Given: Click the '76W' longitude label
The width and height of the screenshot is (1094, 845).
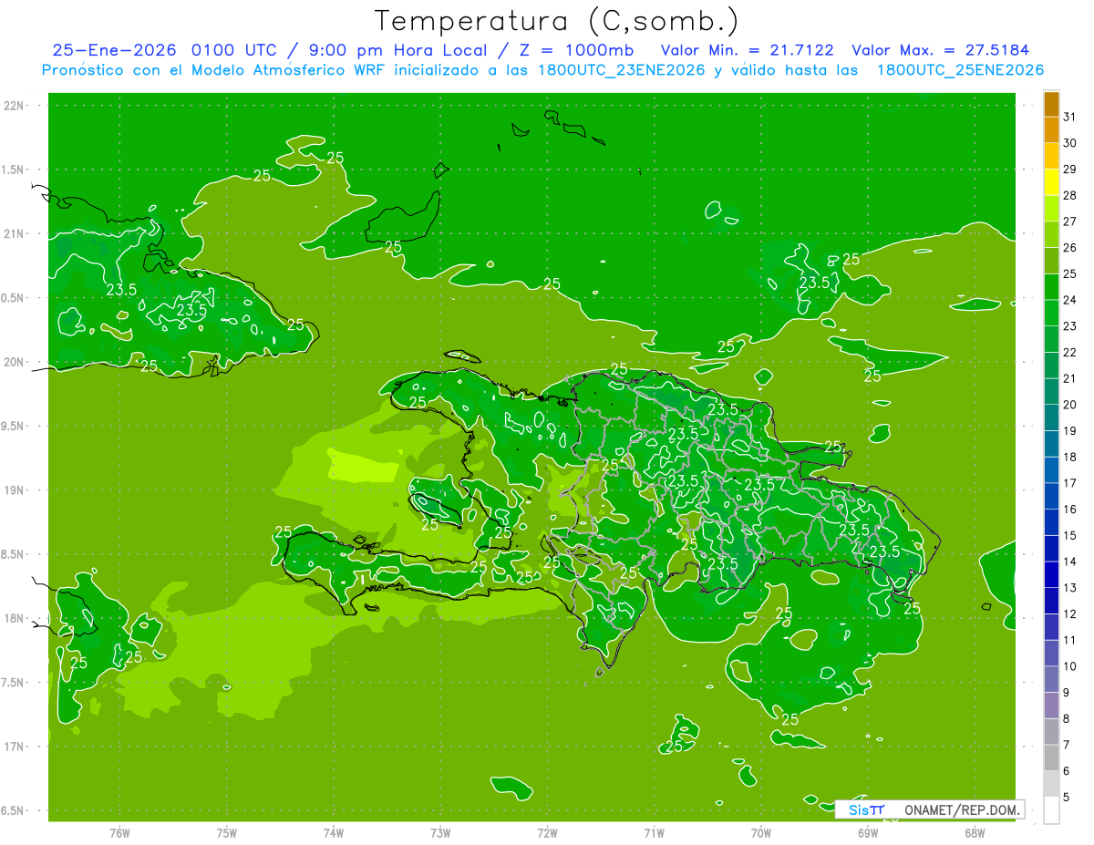Looking at the screenshot, I should (x=119, y=832).
